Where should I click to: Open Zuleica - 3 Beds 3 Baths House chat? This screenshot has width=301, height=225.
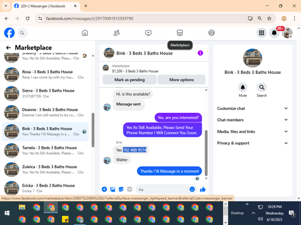pyautogui.click(x=46, y=169)
